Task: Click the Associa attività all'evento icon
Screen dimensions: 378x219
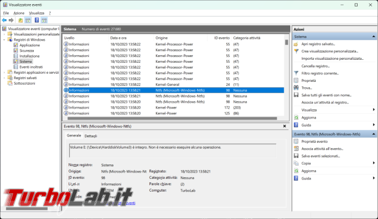Action: point(296,149)
